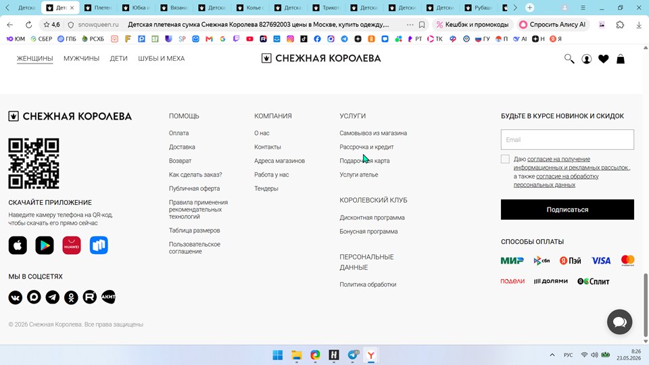This screenshot has width=649, height=365.
Task: Select the ЖЕНЩИНЫ menu section
Action: pos(34,58)
